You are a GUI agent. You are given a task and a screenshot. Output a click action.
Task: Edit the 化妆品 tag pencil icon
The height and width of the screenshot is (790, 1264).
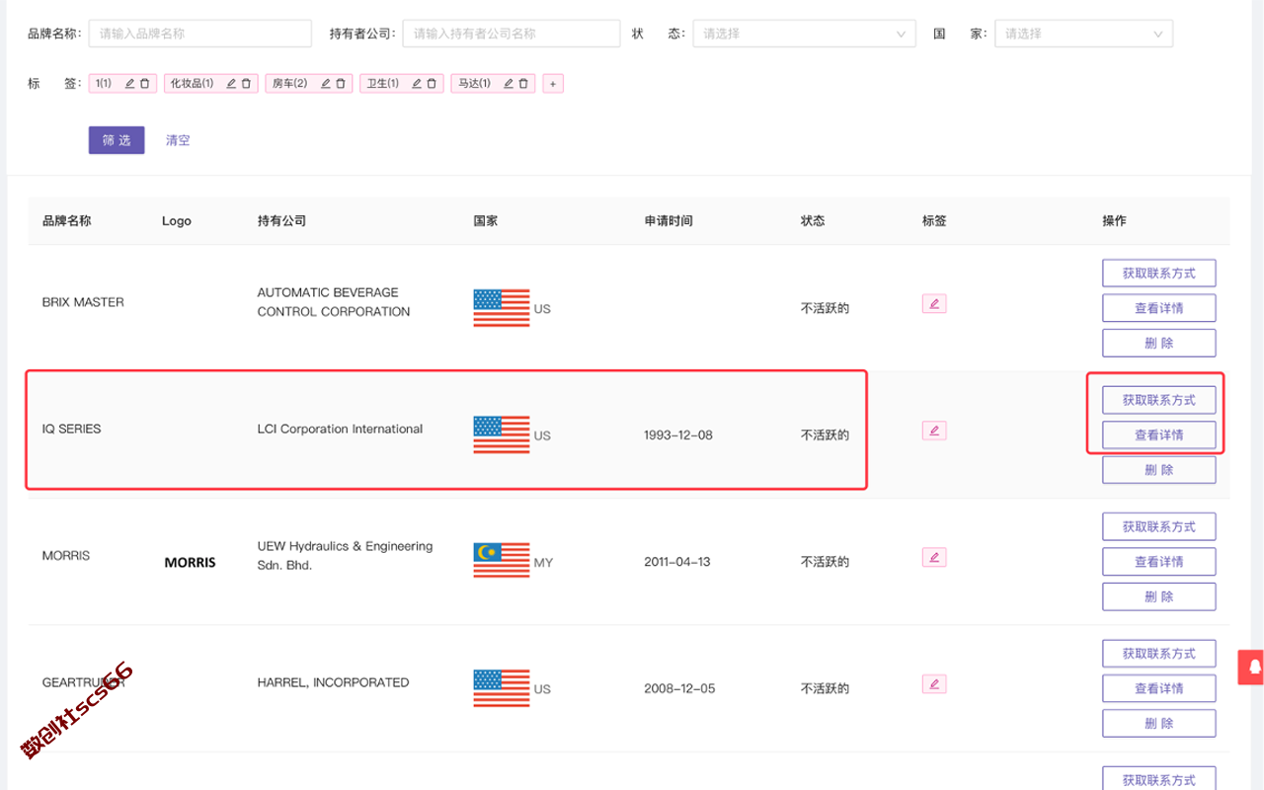231,84
